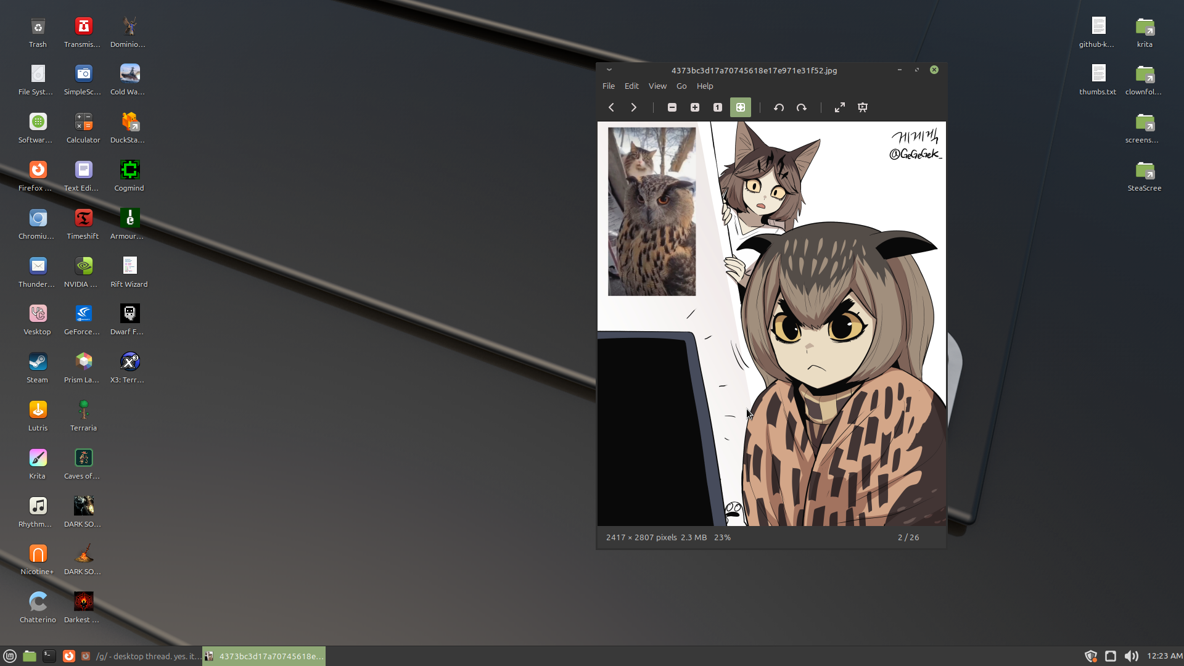The image size is (1184, 666).
Task: Click the 2 / 26 image counter
Action: click(x=908, y=538)
